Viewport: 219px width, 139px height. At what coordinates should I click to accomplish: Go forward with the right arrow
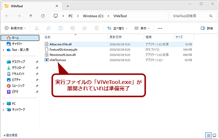point(19,16)
